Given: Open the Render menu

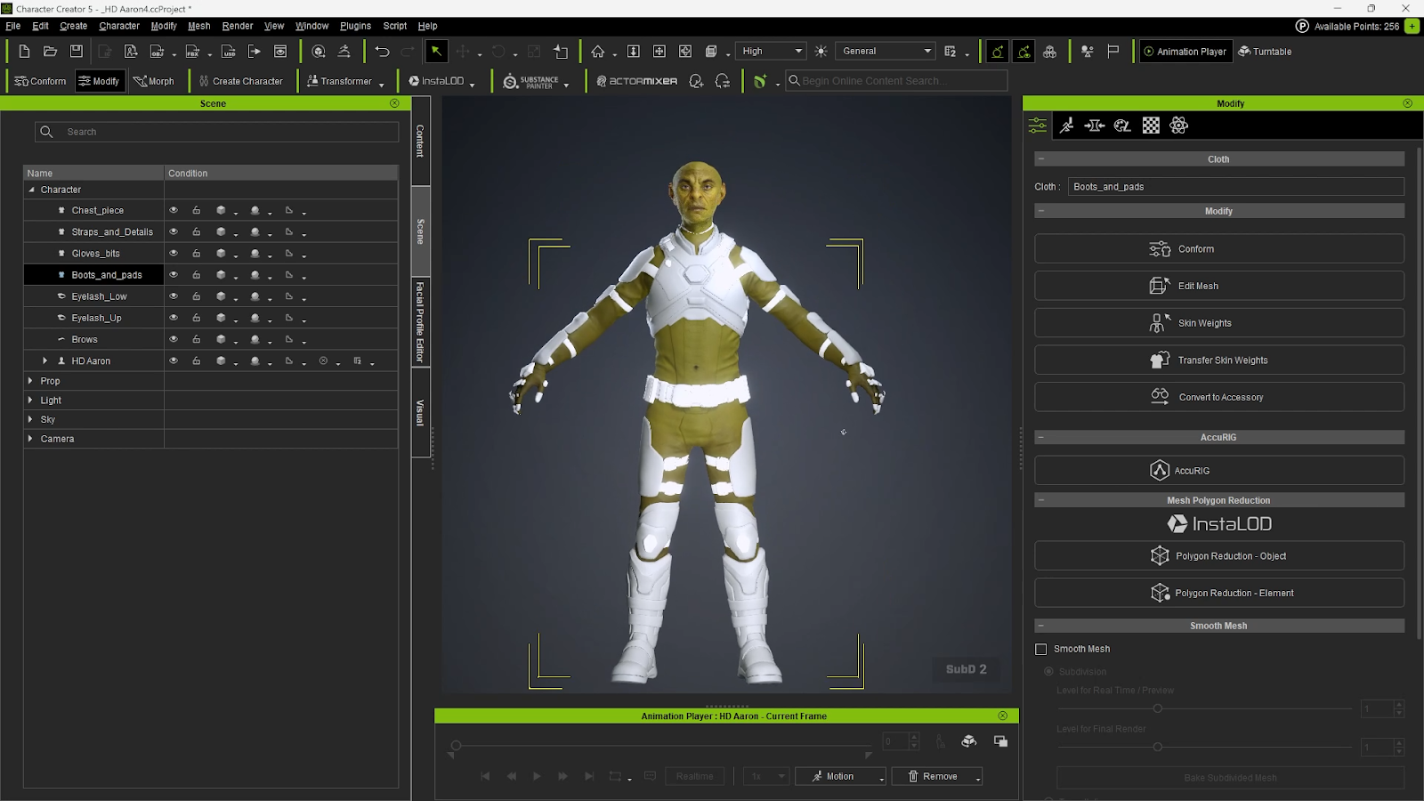Looking at the screenshot, I should click(x=237, y=26).
